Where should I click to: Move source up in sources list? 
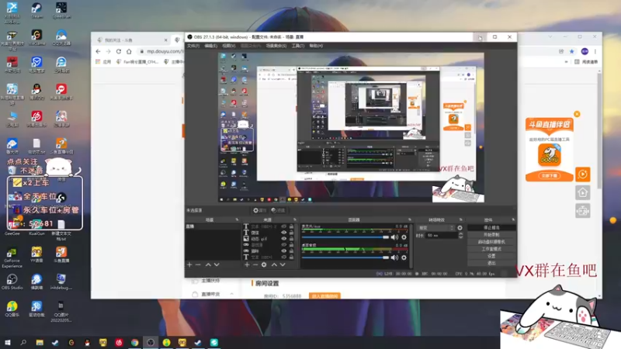click(274, 264)
